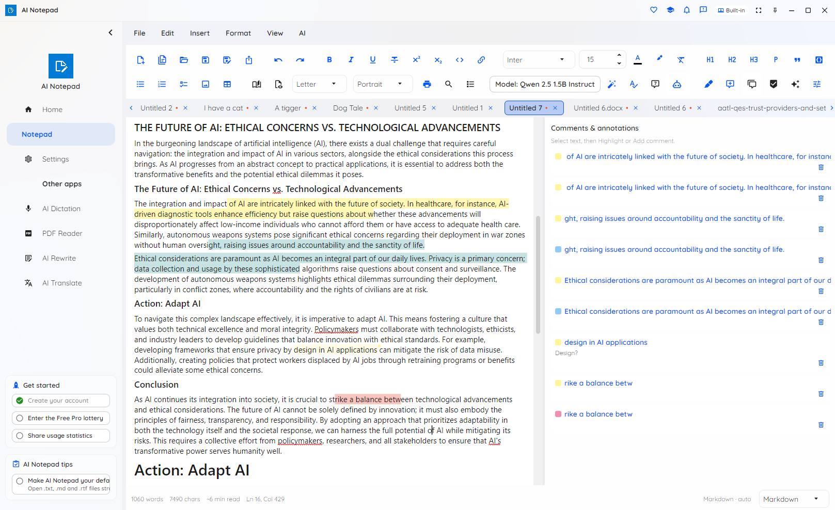
Task: Open a file with the folder icon
Action: (x=184, y=60)
